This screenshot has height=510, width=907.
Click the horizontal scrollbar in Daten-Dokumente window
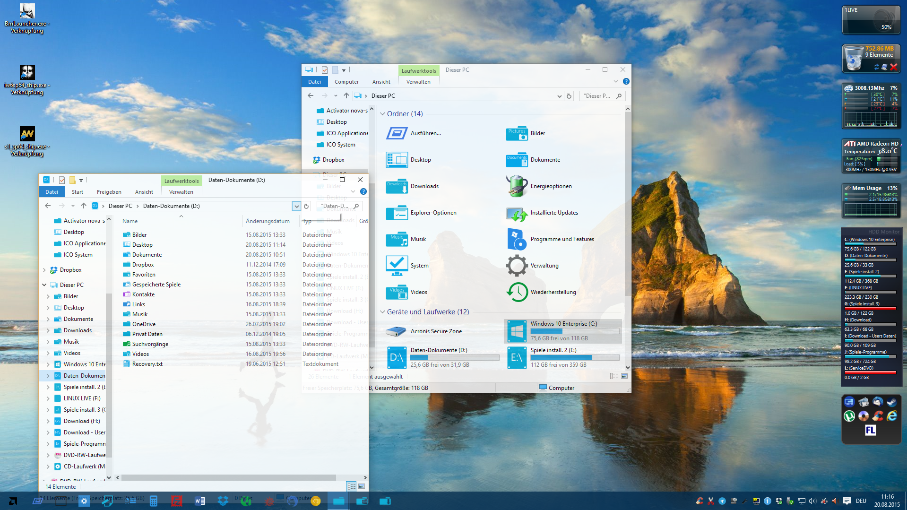coord(236,477)
